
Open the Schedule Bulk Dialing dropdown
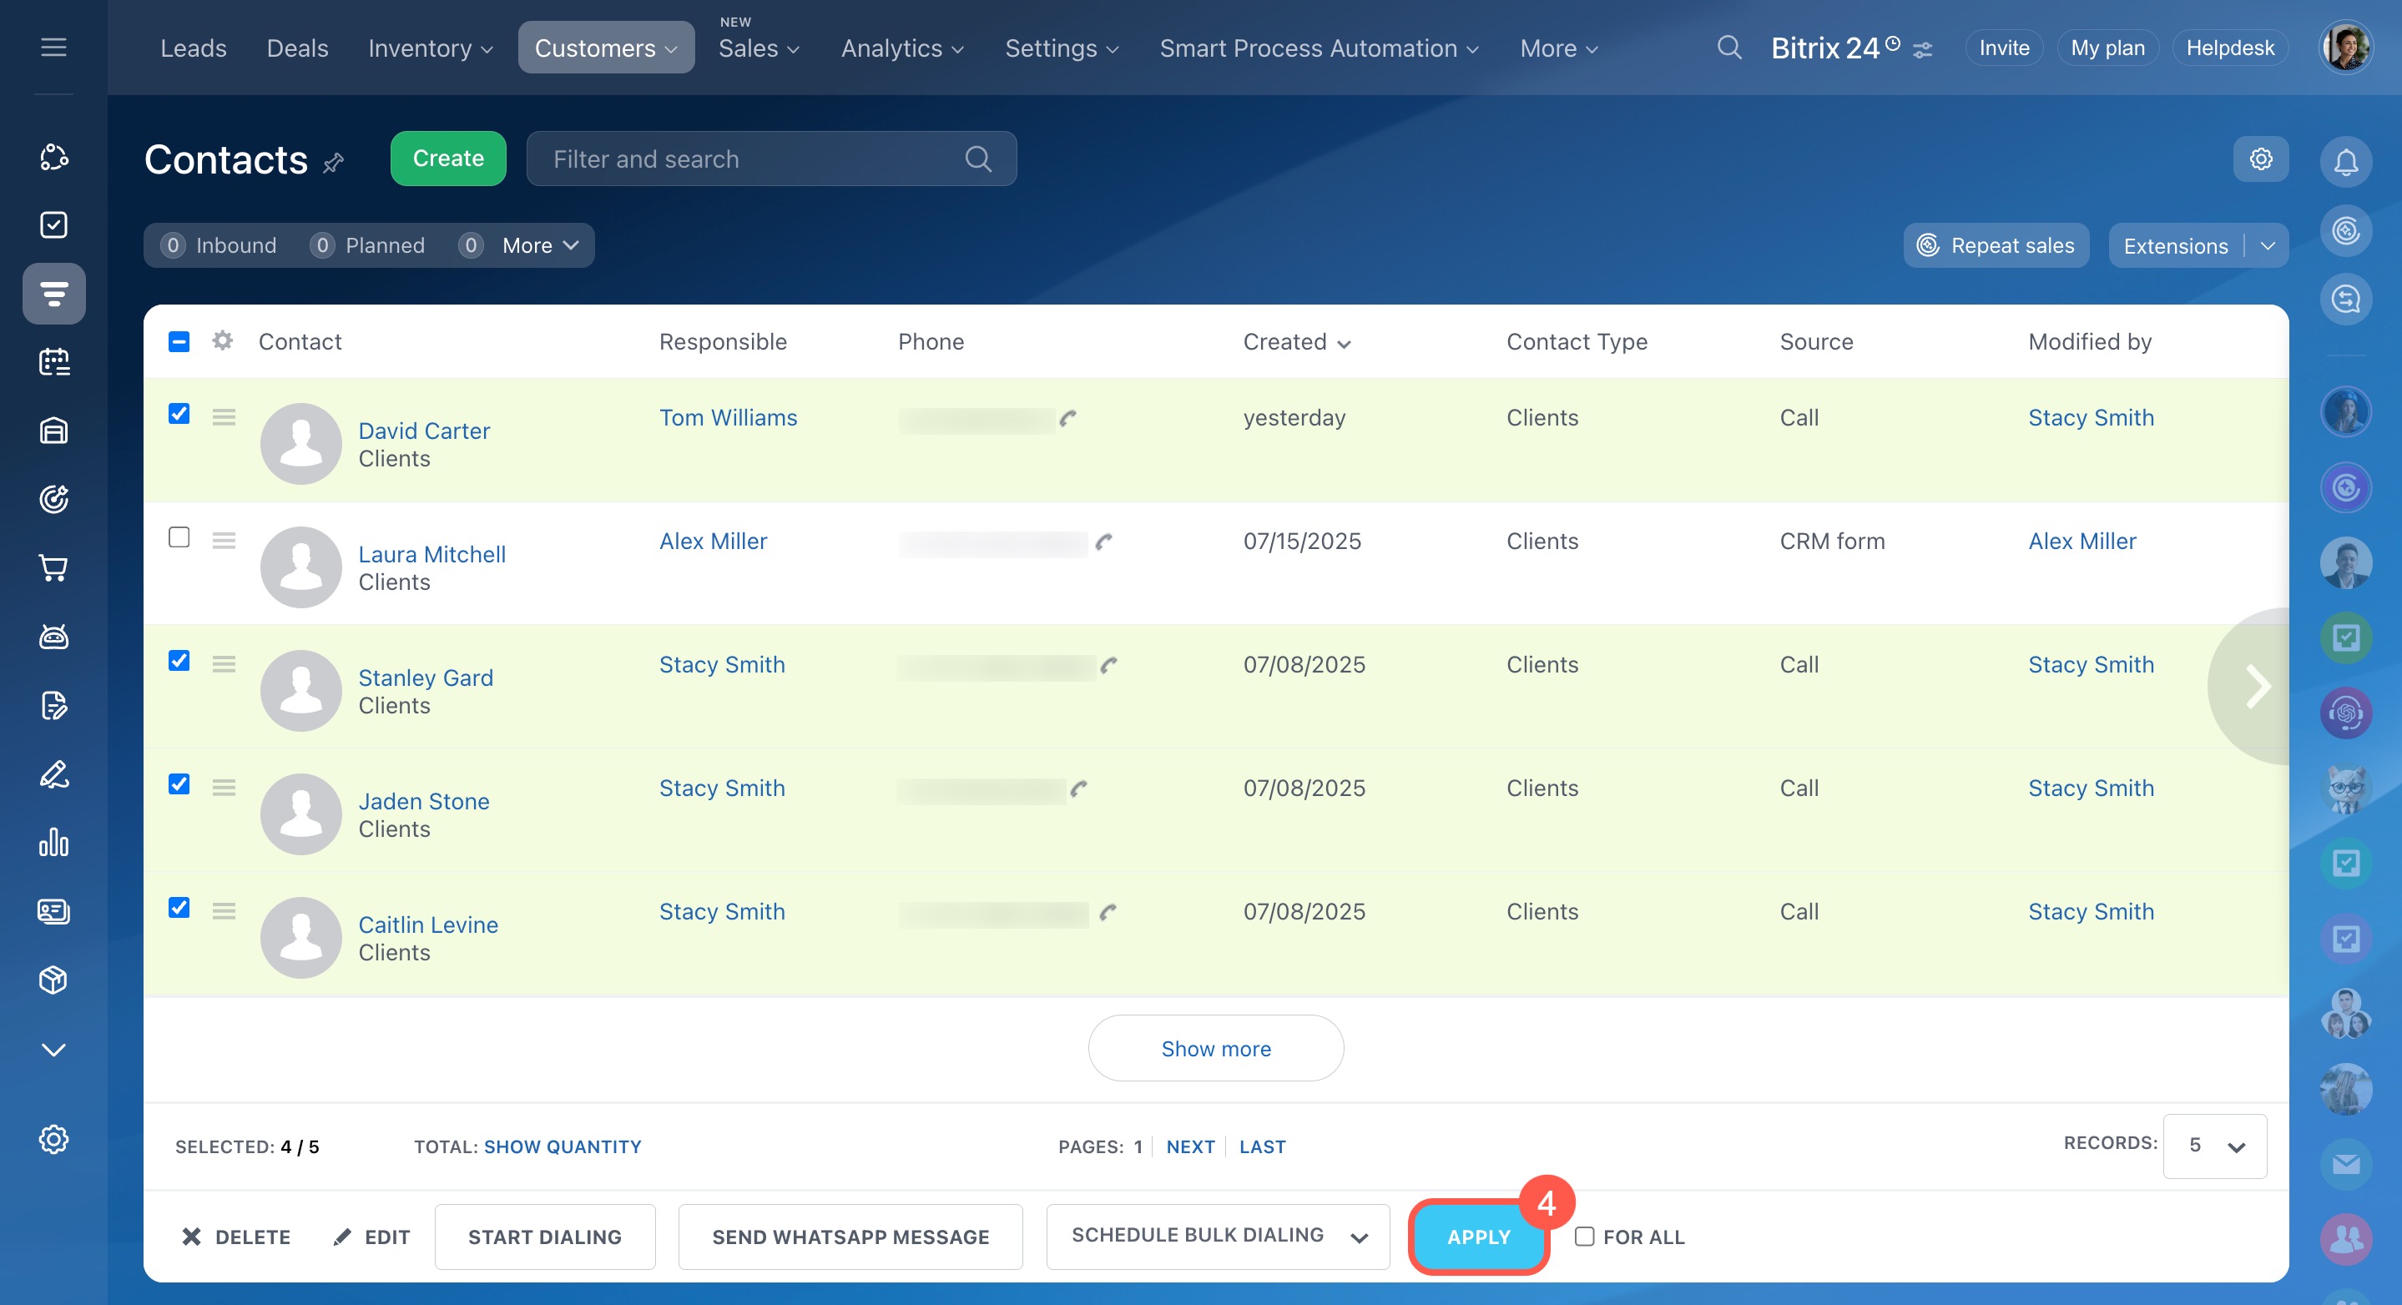[1217, 1236]
